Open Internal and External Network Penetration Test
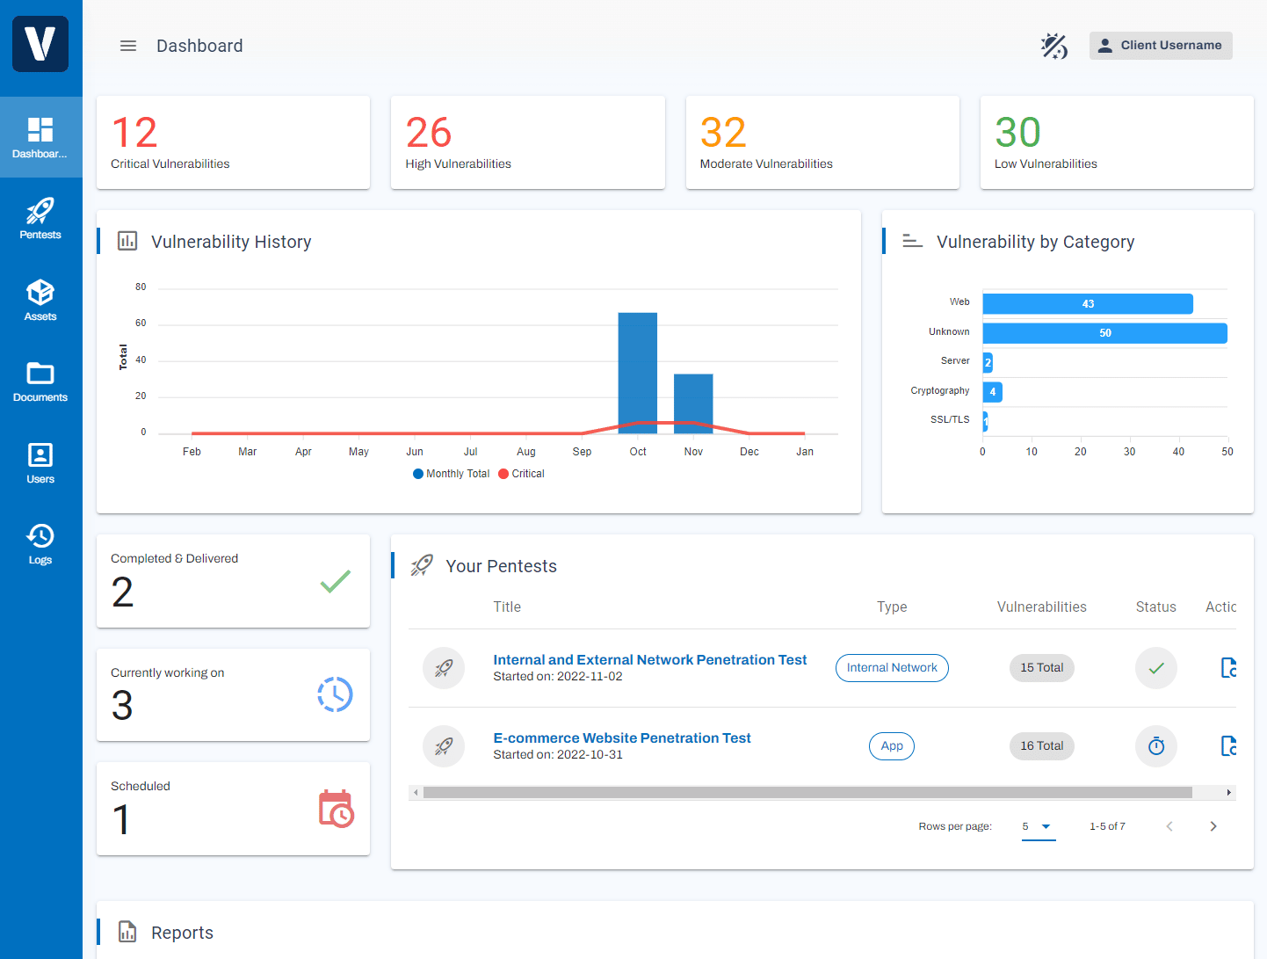Image resolution: width=1267 pixels, height=959 pixels. click(649, 660)
